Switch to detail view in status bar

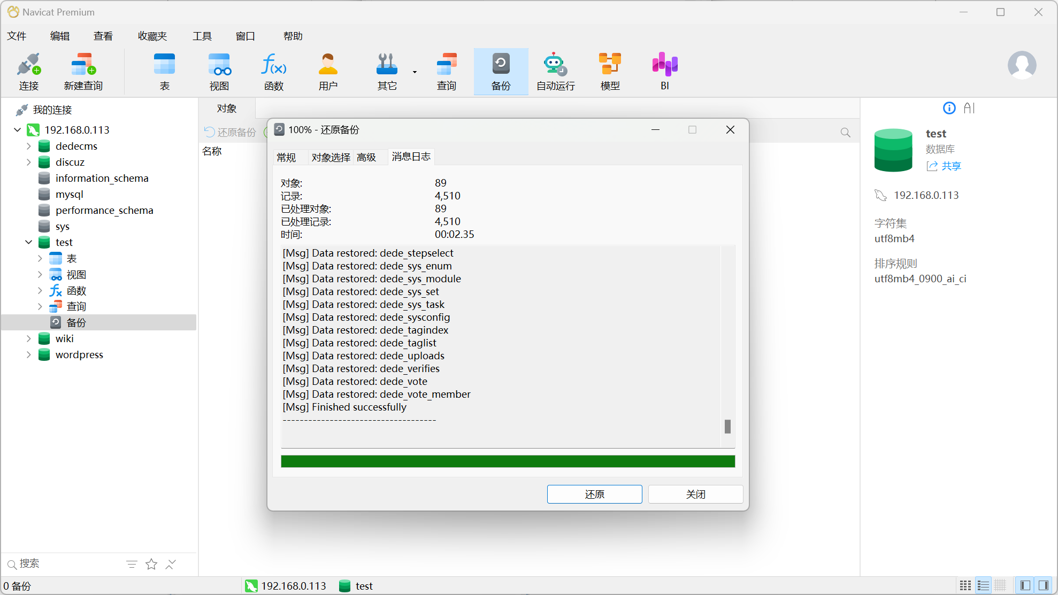coord(1000,585)
